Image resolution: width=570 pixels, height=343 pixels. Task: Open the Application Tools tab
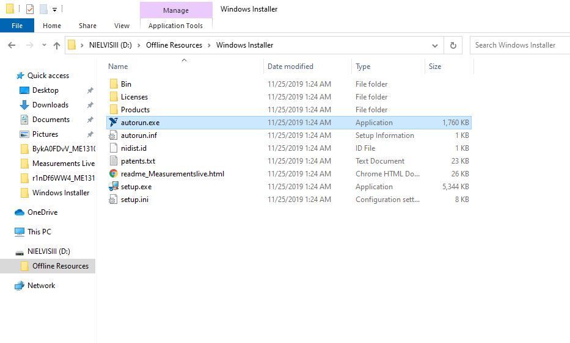[175, 26]
